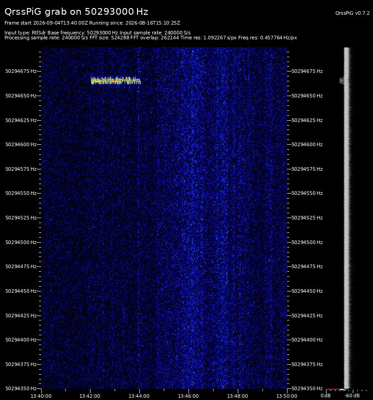Click the 13:50:00 time axis label
This screenshot has width=373, height=400.
tap(287, 396)
